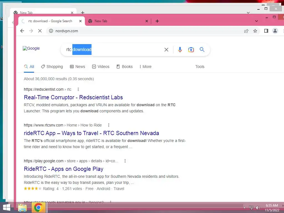
Task: Click the Rating: 4 · 1,261 votes text
Action: click(62, 189)
